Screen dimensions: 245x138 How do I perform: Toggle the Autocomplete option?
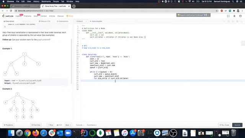(x=96, y=21)
